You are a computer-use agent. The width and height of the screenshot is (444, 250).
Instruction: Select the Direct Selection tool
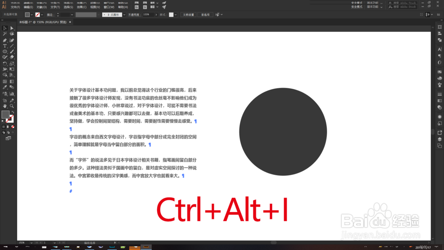12,28
